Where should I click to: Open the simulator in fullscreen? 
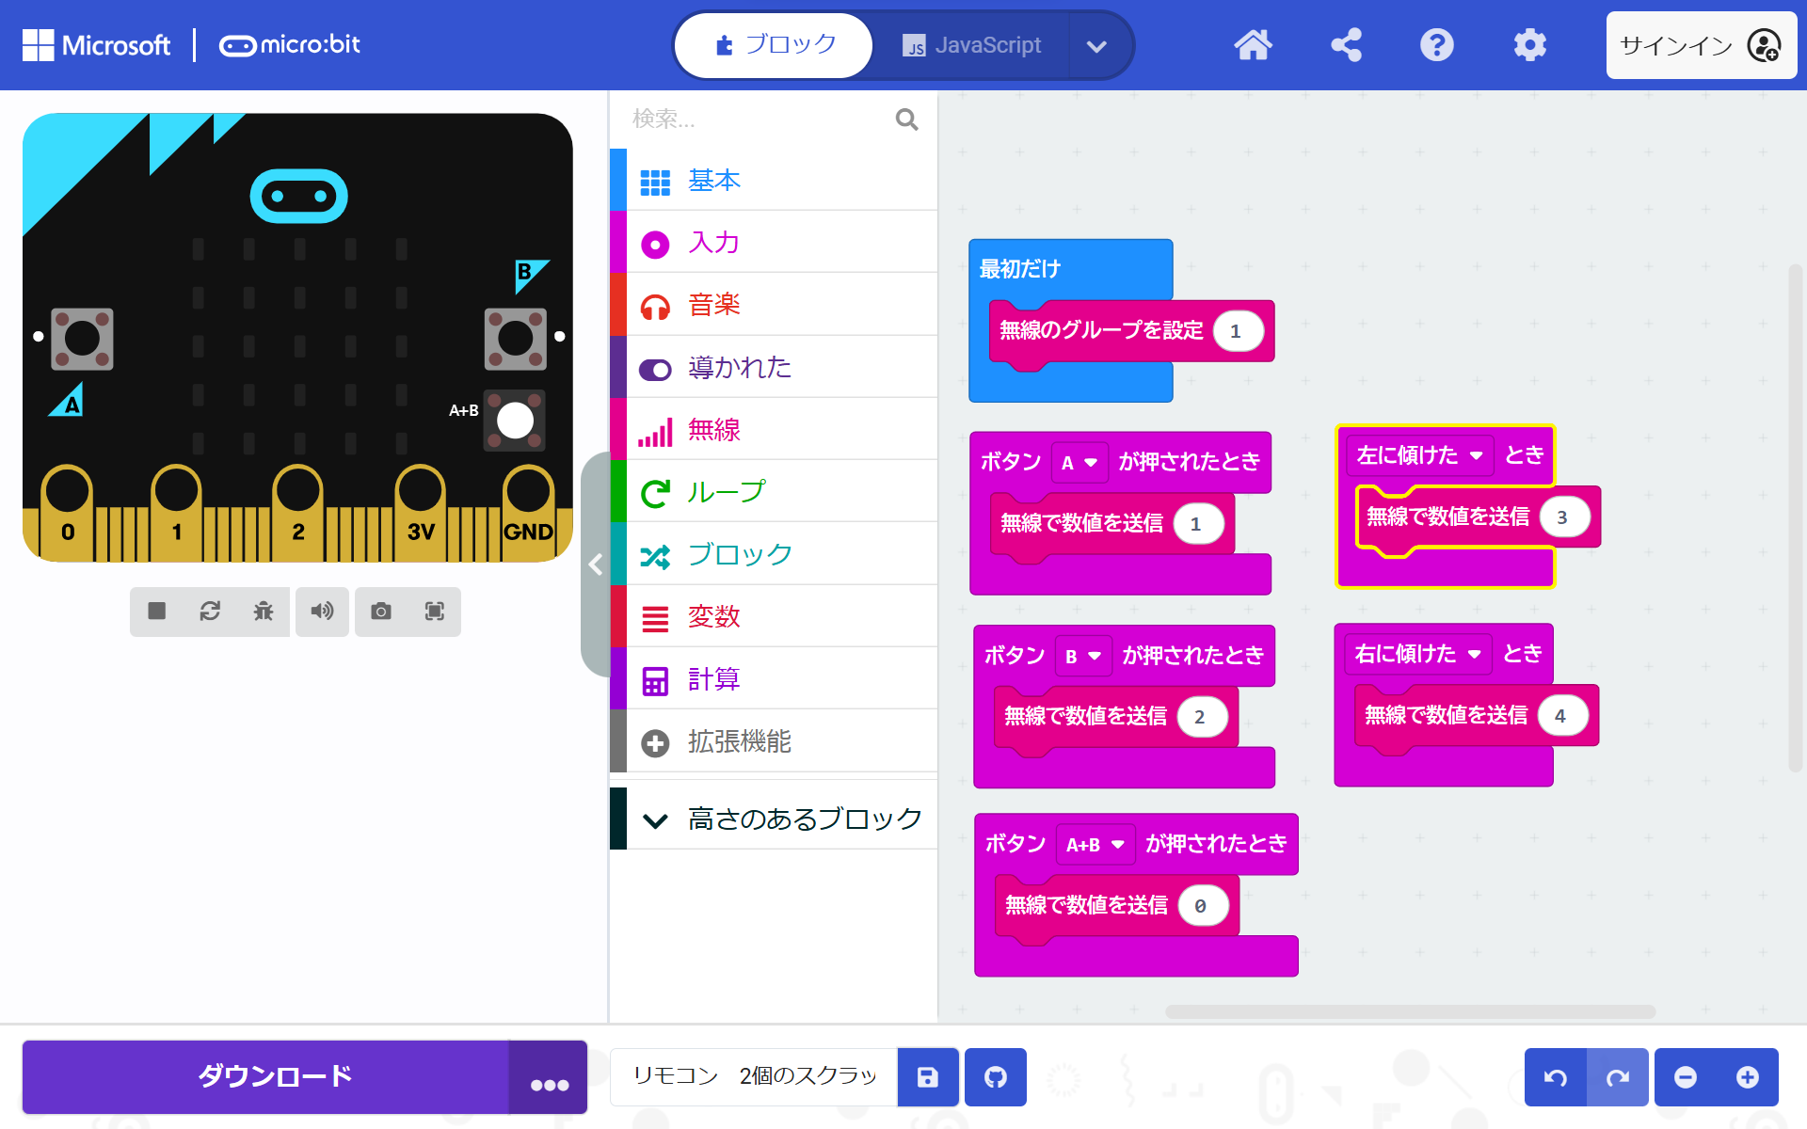pos(434,612)
